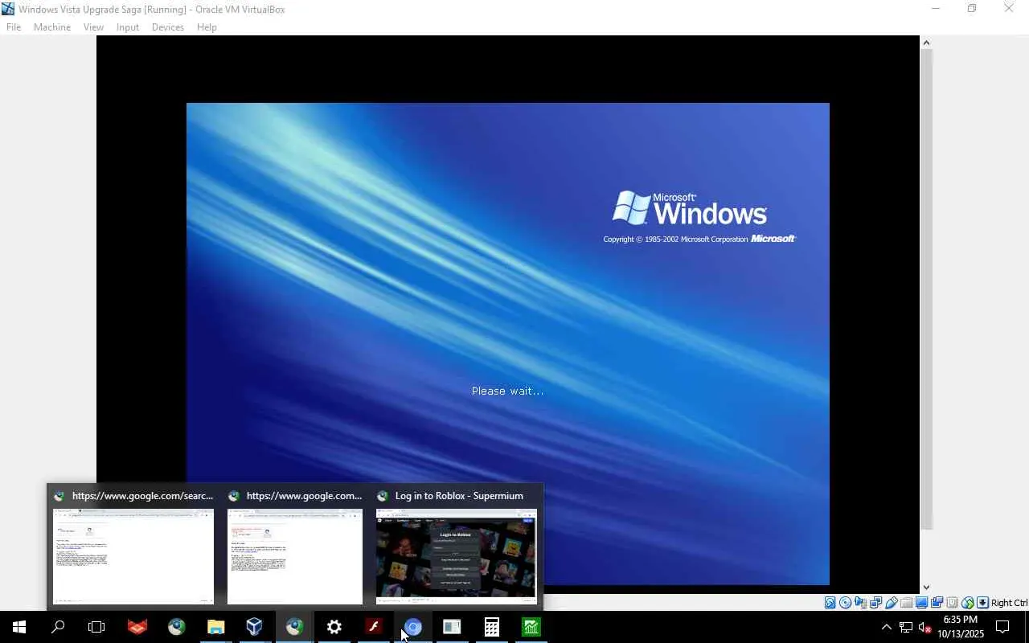Open the Flash app on the taskbar
Screen dimensions: 1029x643
pos(373,627)
